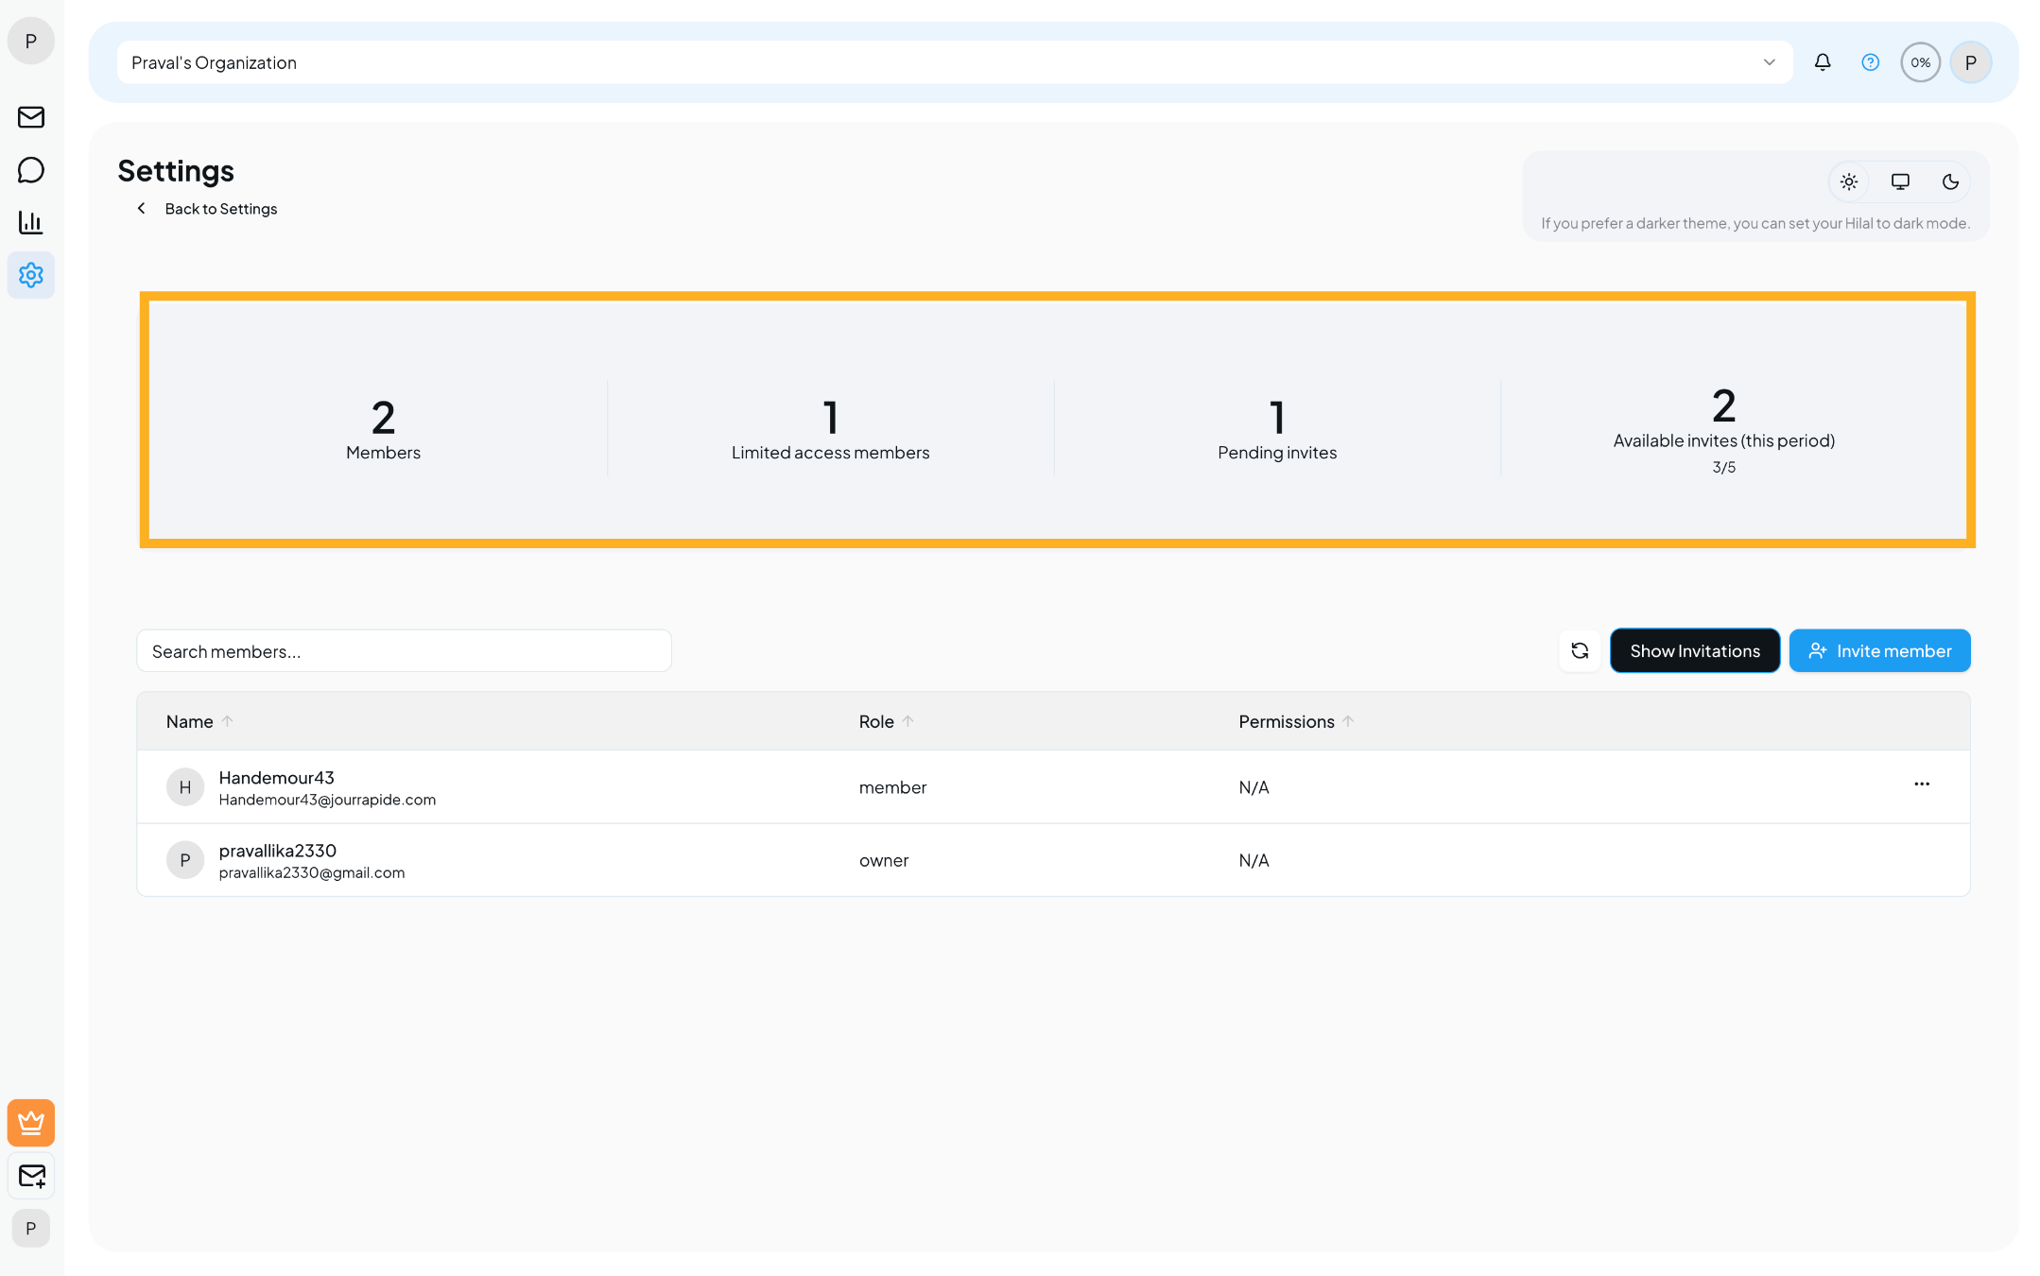
Task: Enable dark mode with the moon toggle
Action: click(1949, 181)
